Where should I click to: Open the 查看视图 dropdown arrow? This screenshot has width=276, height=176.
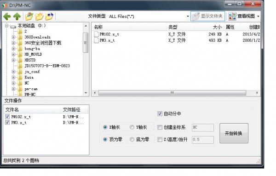tap(258, 17)
